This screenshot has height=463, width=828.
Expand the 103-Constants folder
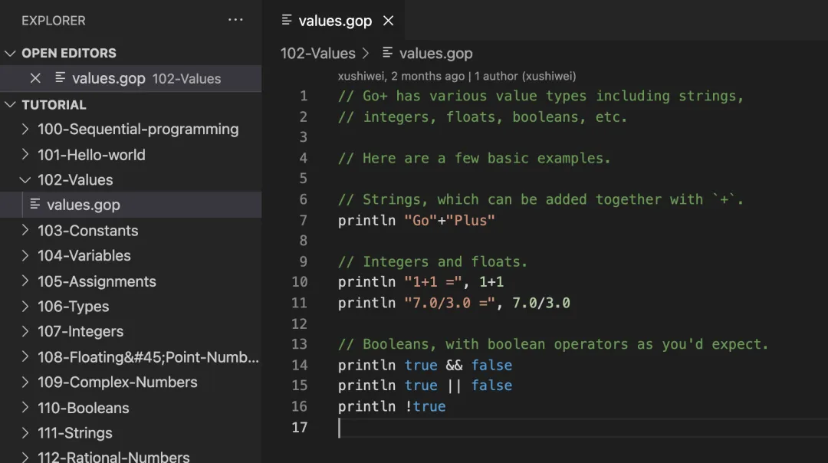click(x=26, y=231)
